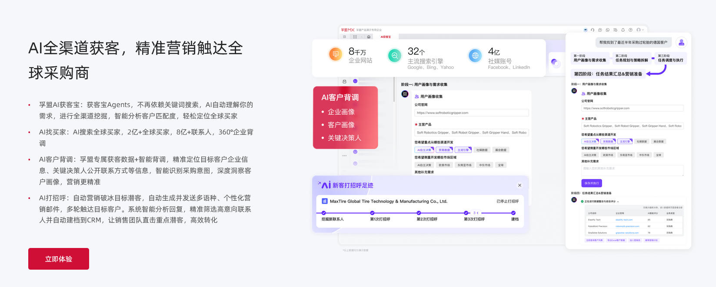Toggle 主流引擎 chip in middle panel

[x=463, y=150]
